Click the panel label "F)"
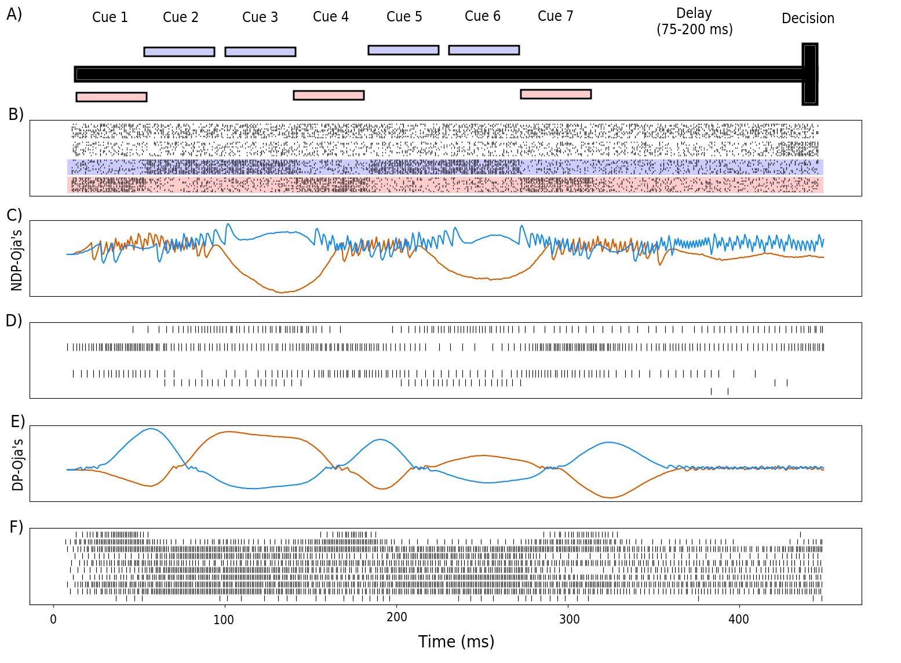 (x=16, y=527)
